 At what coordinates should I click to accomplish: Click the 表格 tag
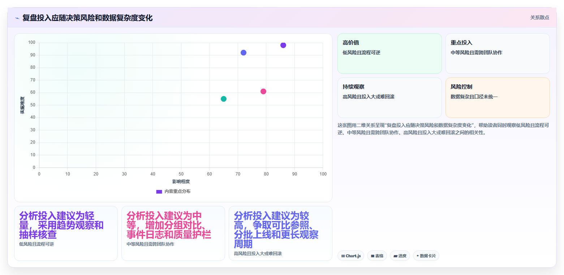[x=377, y=256]
